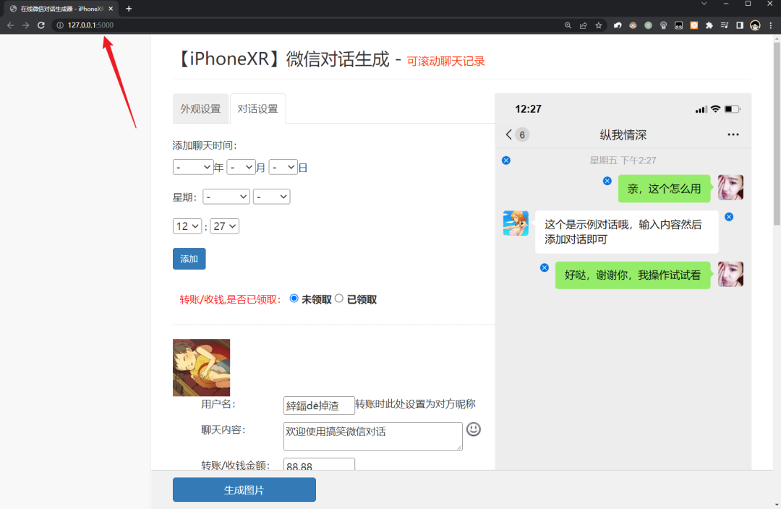The height and width of the screenshot is (509, 781).
Task: Select the 未领取 radio button
Action: click(294, 299)
